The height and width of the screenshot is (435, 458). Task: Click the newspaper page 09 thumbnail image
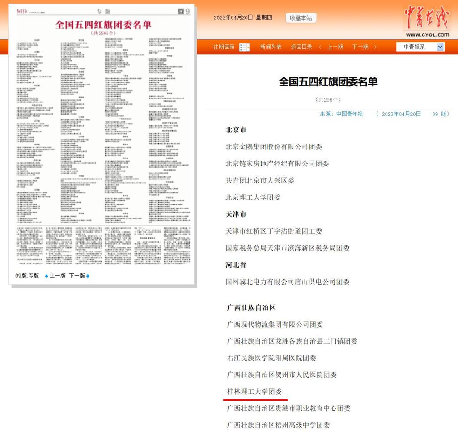click(102, 143)
